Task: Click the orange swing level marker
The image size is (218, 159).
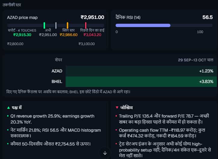Action: click(x=67, y=25)
